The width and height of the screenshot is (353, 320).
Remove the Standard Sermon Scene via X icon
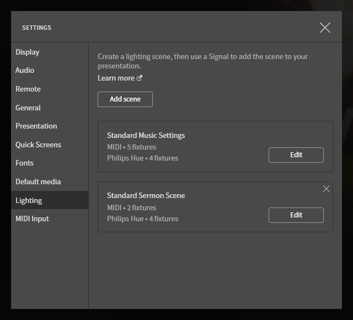pyautogui.click(x=326, y=189)
